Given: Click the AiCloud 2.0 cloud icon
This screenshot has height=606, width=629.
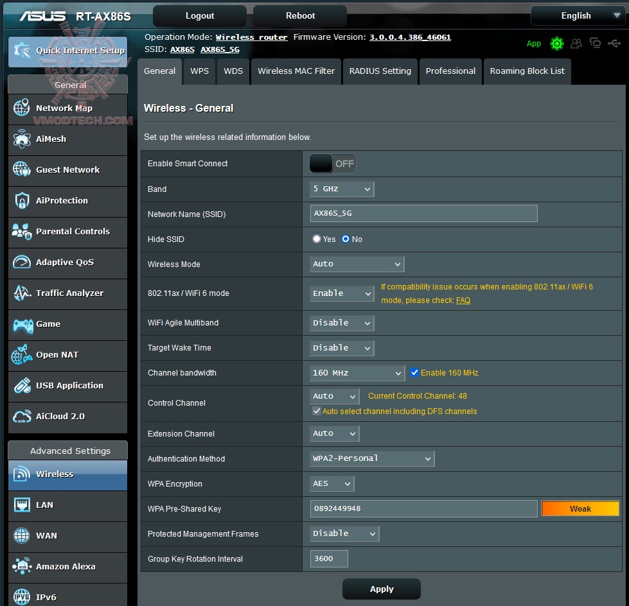Looking at the screenshot, I should (22, 417).
